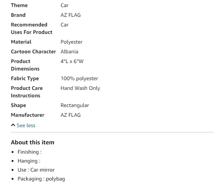Collapse details with the See less chevron
This screenshot has height=185, width=221.
[x=13, y=125]
